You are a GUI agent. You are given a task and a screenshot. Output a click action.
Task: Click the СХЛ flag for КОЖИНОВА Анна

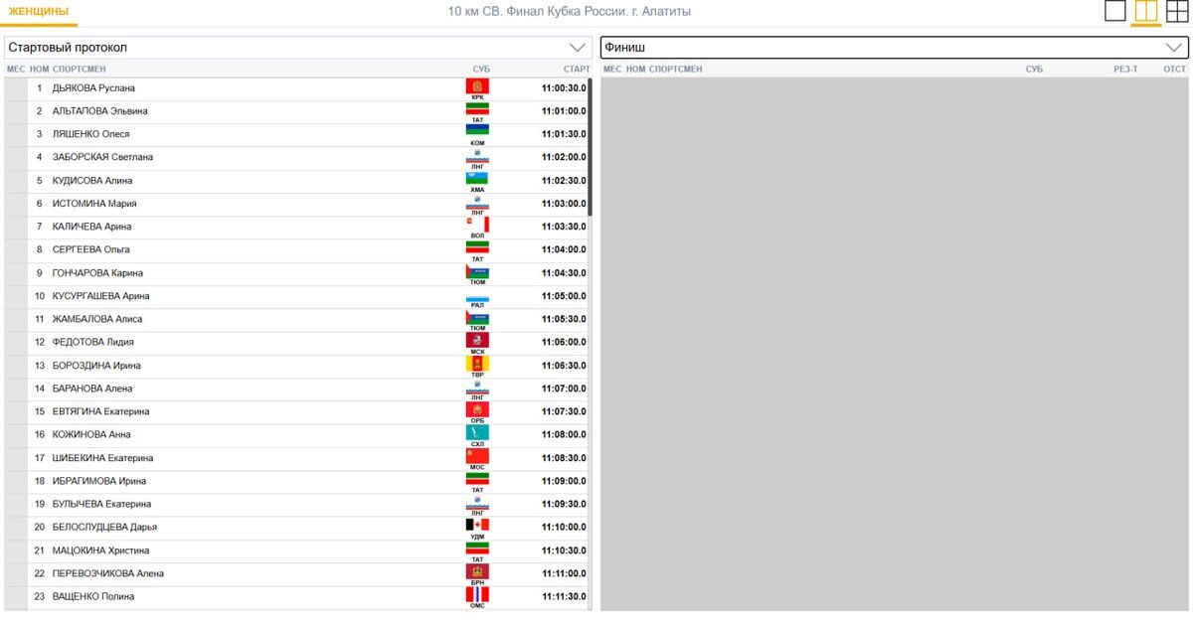(477, 432)
